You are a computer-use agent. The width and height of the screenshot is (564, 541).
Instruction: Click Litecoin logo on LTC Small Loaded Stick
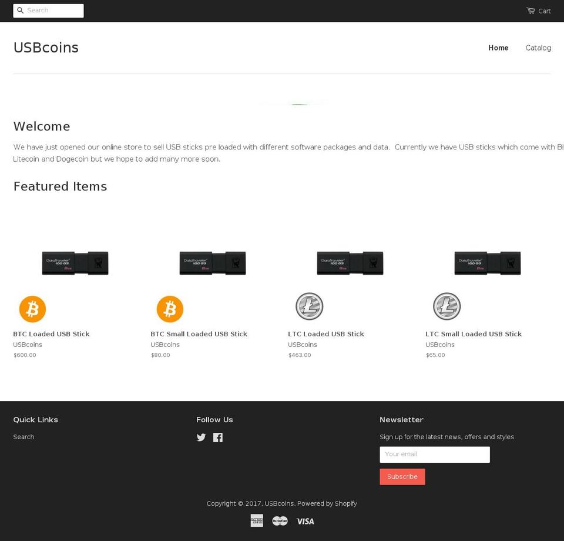point(446,306)
